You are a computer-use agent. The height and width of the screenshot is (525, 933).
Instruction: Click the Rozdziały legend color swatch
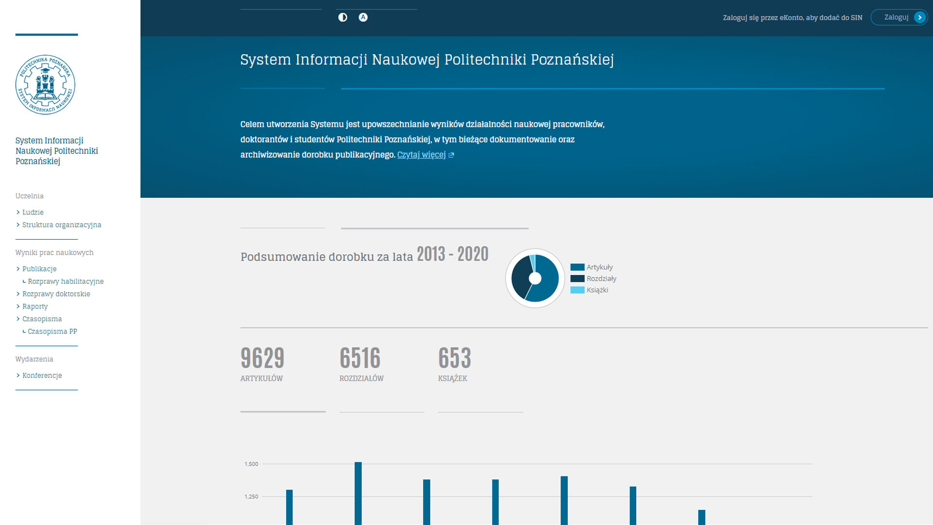pyautogui.click(x=577, y=279)
